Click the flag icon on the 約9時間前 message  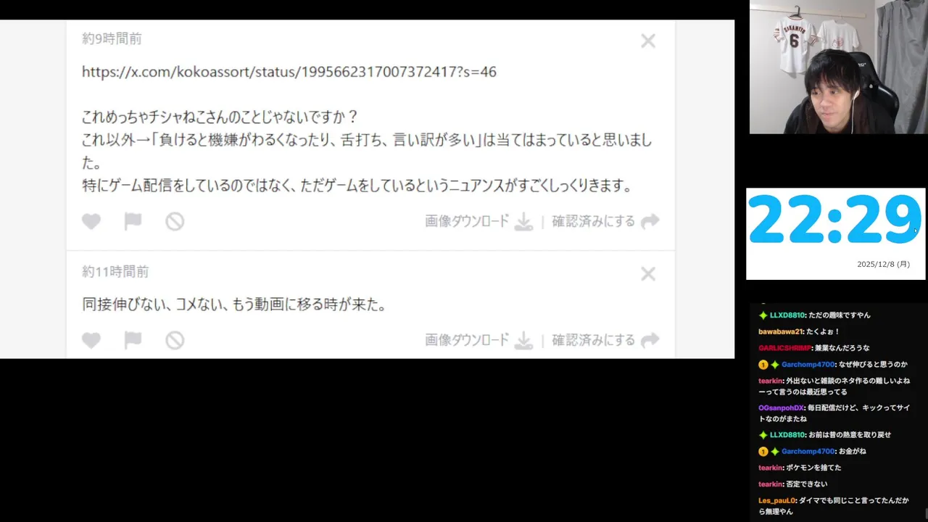point(133,221)
